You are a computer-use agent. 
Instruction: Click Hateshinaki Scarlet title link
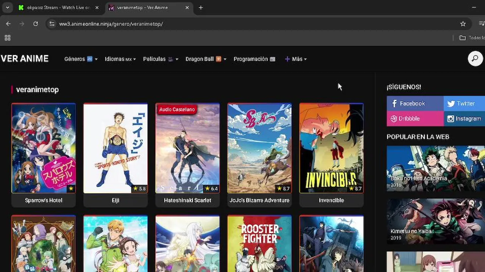(188, 200)
